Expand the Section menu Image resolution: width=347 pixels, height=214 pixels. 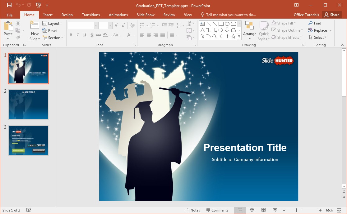pos(53,38)
